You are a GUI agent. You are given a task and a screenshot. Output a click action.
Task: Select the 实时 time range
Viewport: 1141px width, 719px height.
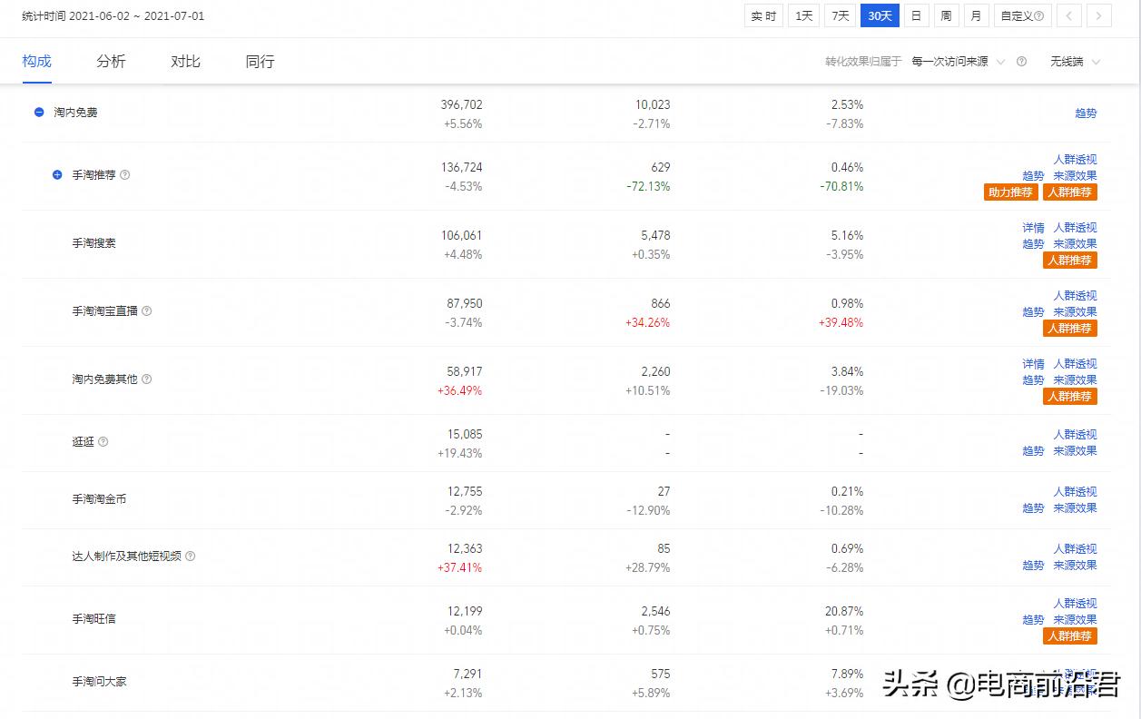763,15
